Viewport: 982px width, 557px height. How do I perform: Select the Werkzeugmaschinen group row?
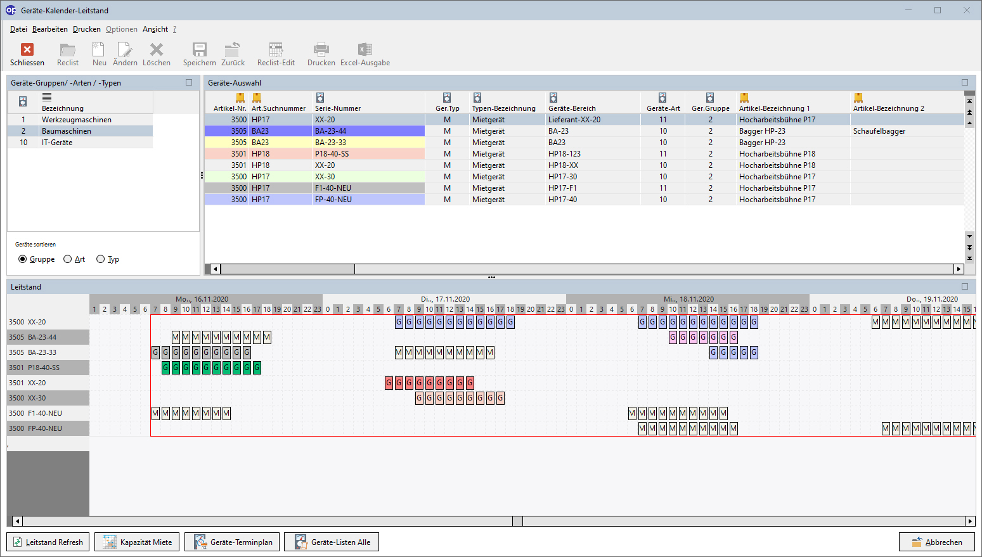81,120
